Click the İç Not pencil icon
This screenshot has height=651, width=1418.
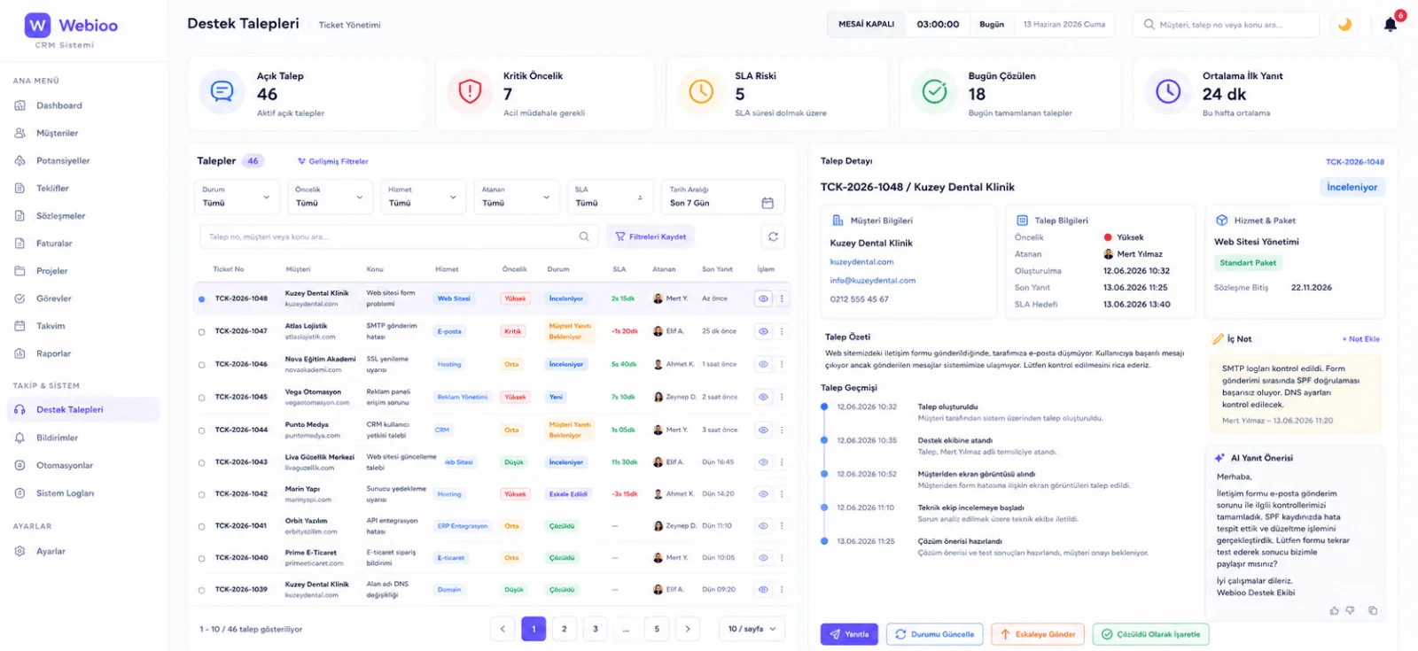pos(1218,339)
